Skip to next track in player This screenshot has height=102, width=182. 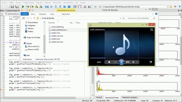[x=128, y=62]
